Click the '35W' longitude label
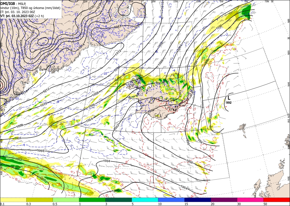 pos(85,1)
